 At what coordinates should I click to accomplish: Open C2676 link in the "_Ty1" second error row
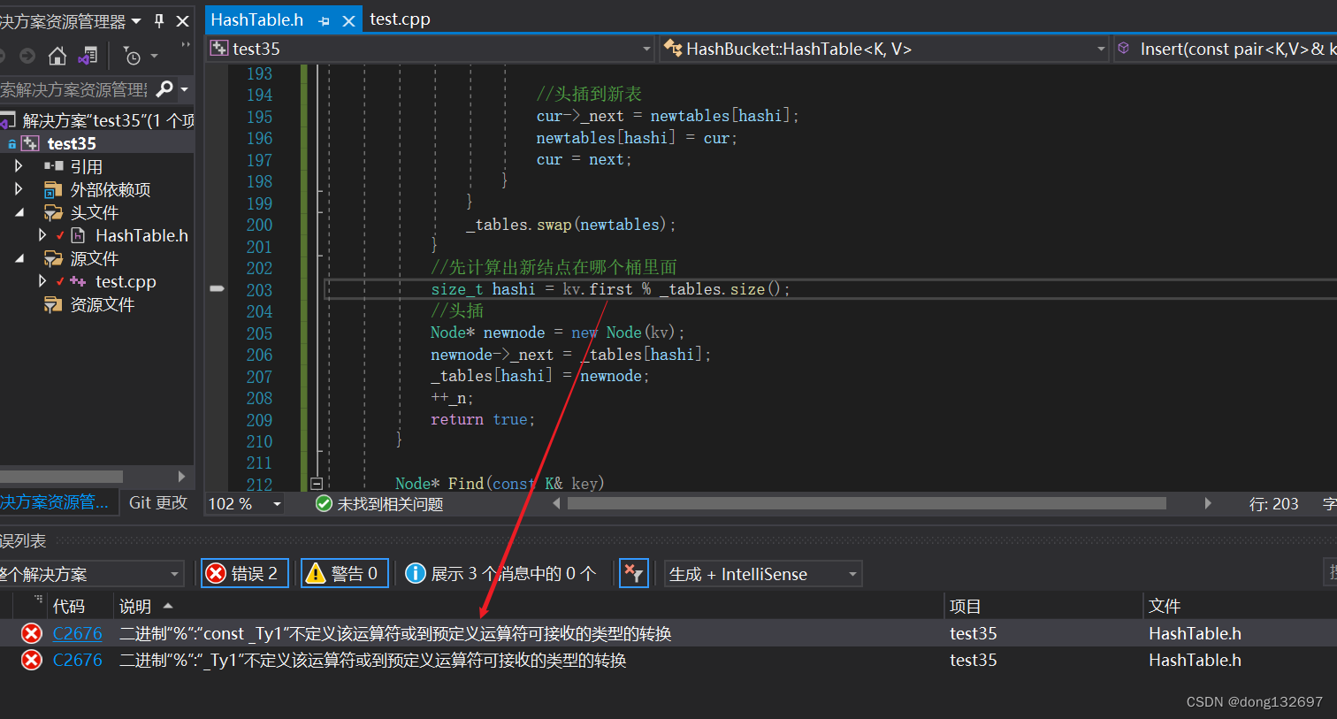(x=77, y=660)
